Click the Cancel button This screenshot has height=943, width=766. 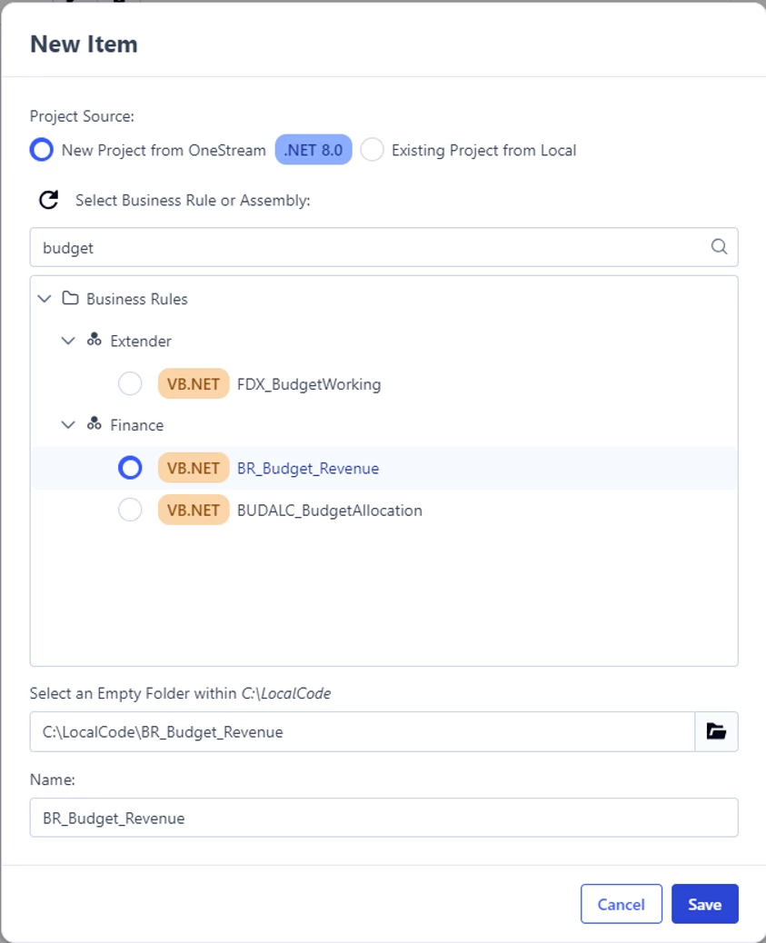621,904
